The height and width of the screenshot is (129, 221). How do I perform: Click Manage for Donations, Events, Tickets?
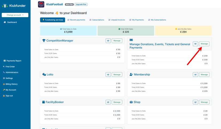point(204,44)
